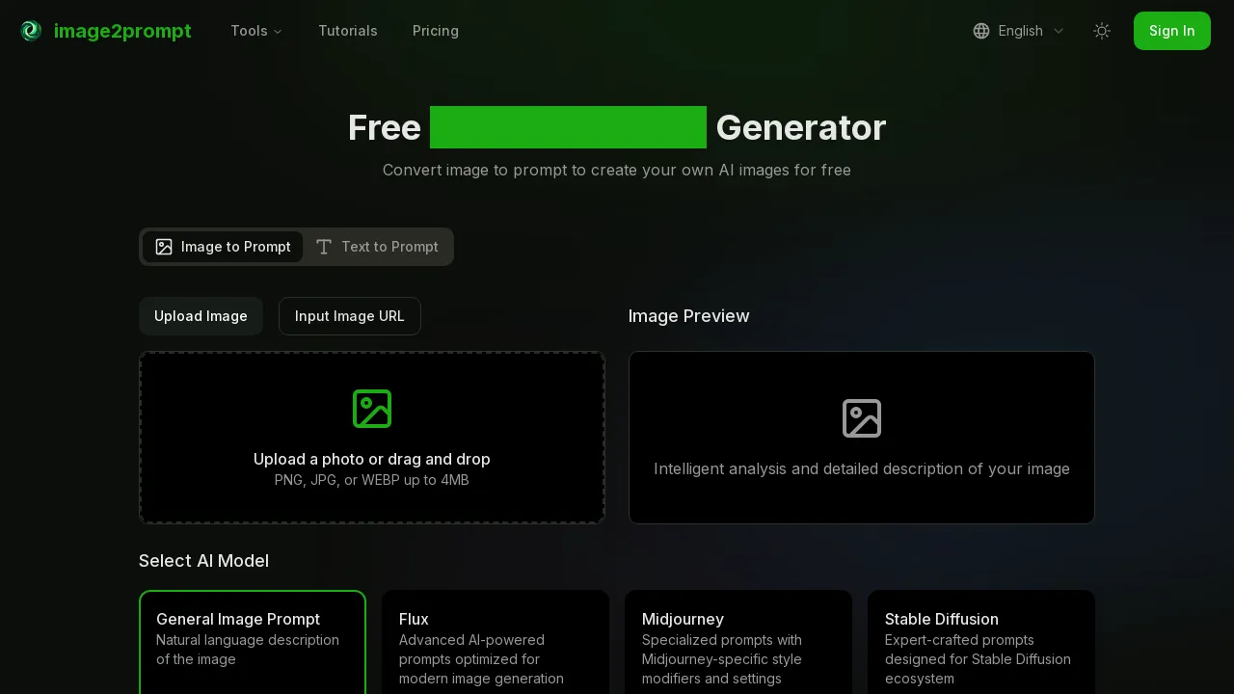This screenshot has width=1234, height=694.
Task: Click the image2prompt swirl logo icon
Action: point(31,31)
